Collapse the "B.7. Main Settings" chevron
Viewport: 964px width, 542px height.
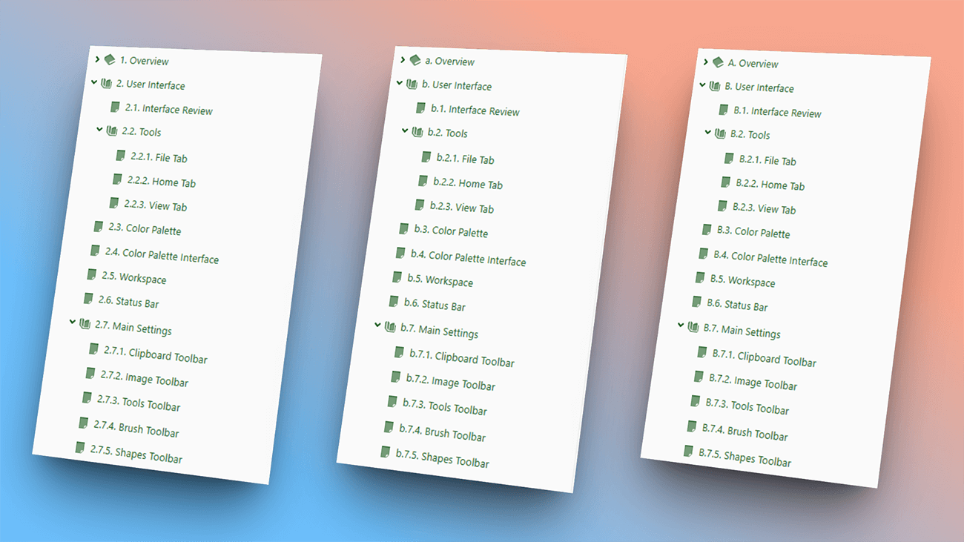[681, 325]
